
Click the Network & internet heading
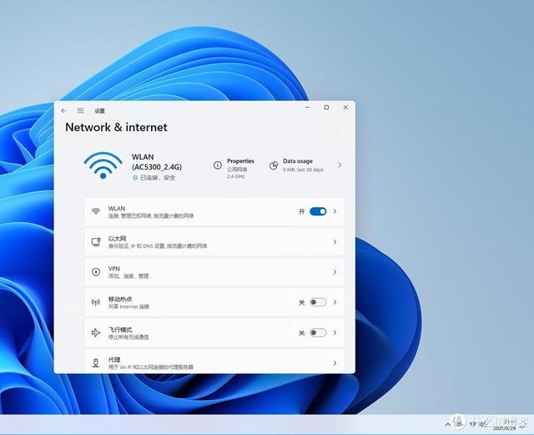click(116, 127)
